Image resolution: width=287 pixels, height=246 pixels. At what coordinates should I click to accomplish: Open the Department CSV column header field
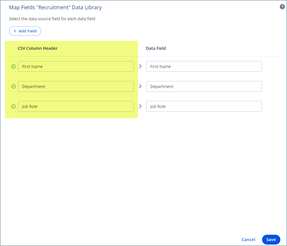point(76,87)
